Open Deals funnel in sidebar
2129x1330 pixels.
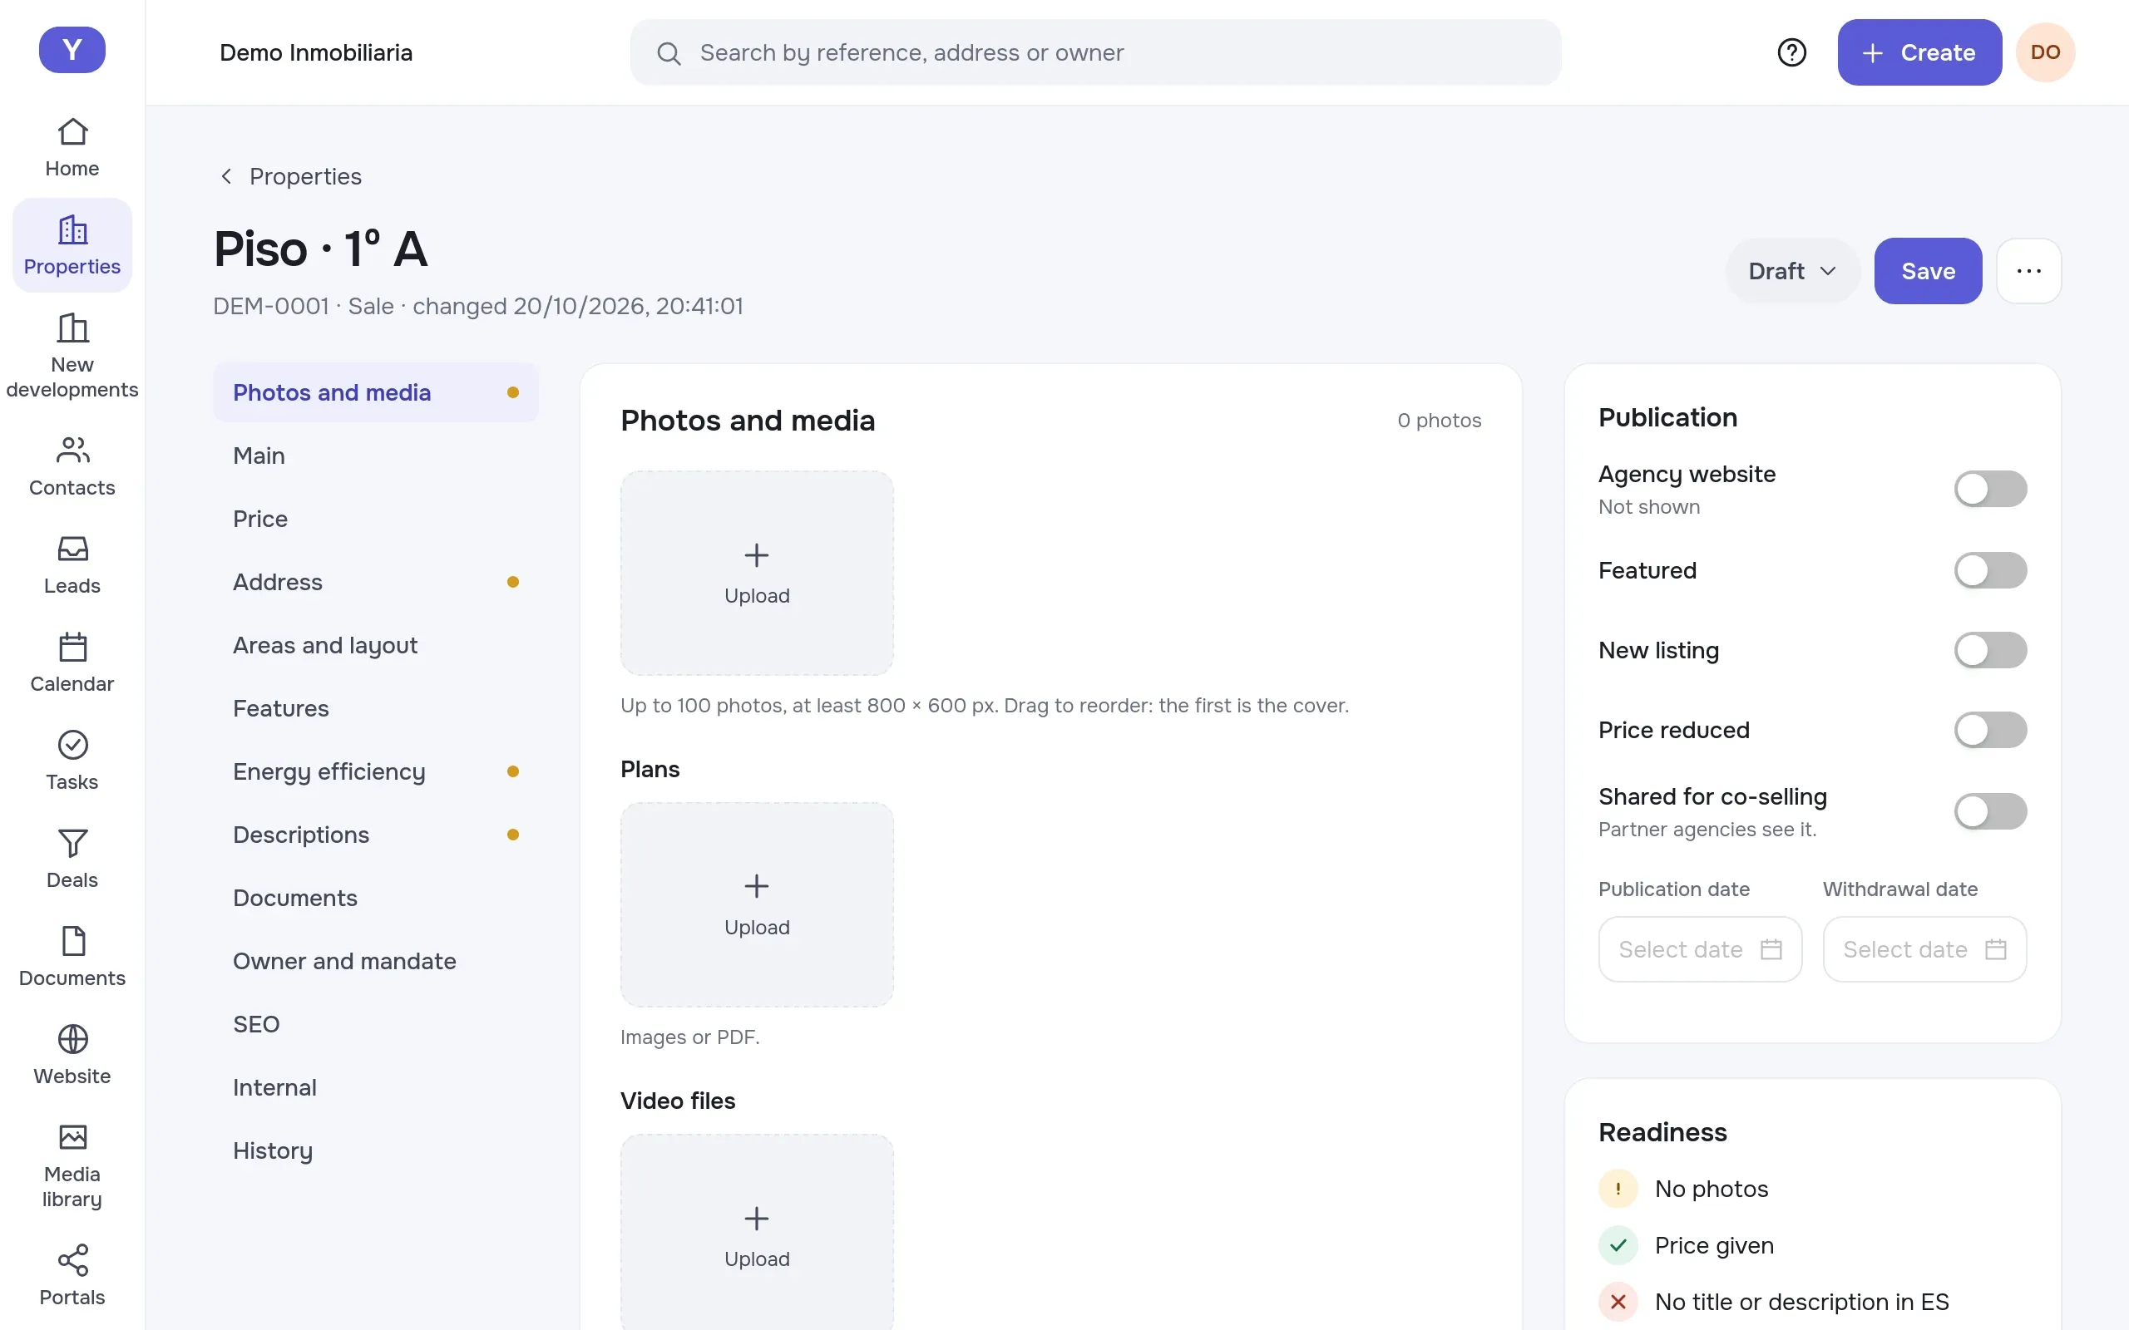(72, 859)
